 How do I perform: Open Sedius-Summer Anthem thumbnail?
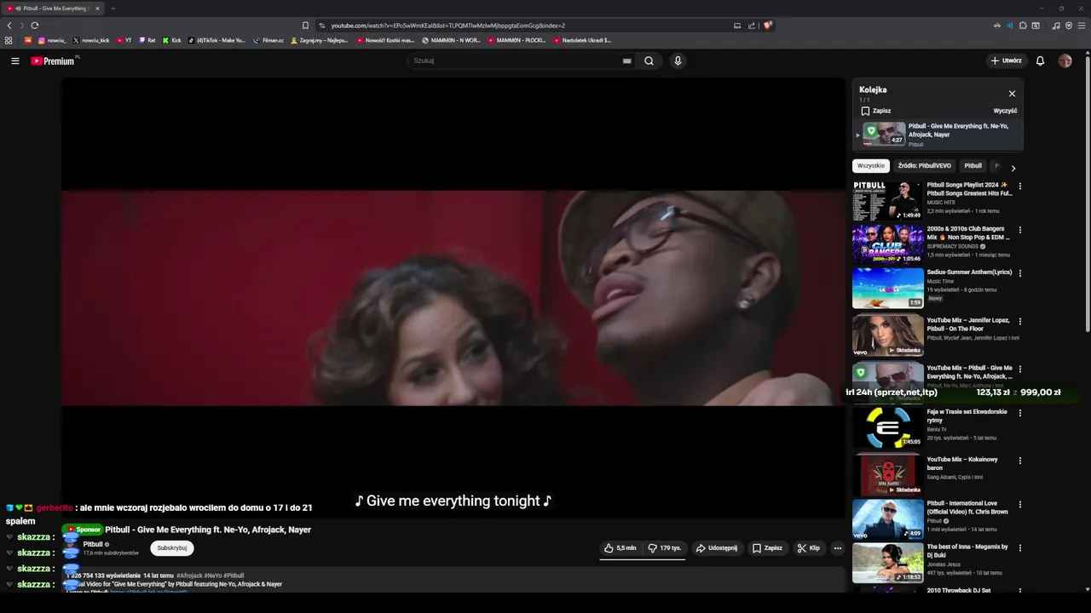[x=887, y=289]
